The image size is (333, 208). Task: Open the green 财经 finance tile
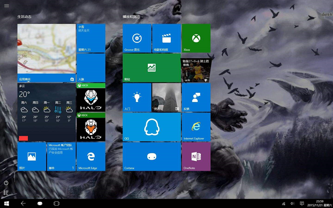pos(152,68)
